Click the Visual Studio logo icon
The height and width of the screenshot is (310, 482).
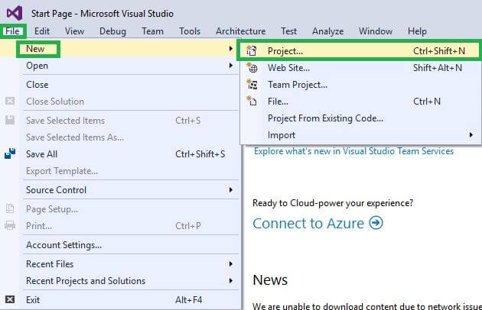click(x=14, y=13)
